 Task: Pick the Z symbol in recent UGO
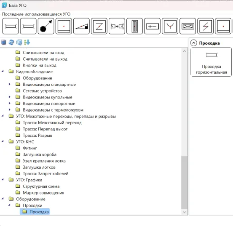pyautogui.click(x=99, y=26)
